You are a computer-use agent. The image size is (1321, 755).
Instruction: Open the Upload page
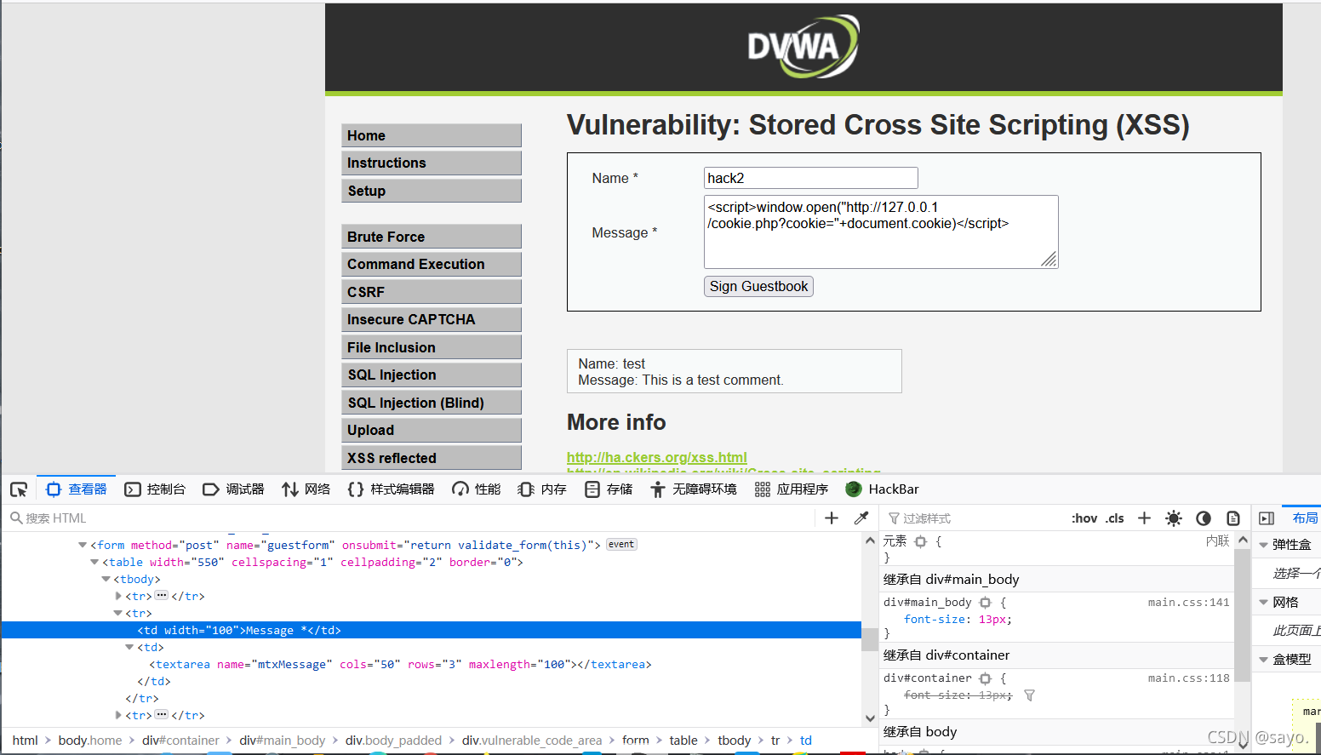tap(432, 430)
